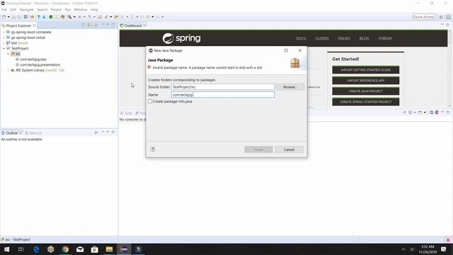Select the Outline view tab

tap(11, 133)
